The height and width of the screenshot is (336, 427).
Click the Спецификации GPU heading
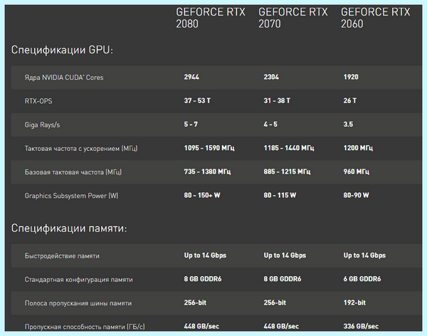[x=62, y=50]
